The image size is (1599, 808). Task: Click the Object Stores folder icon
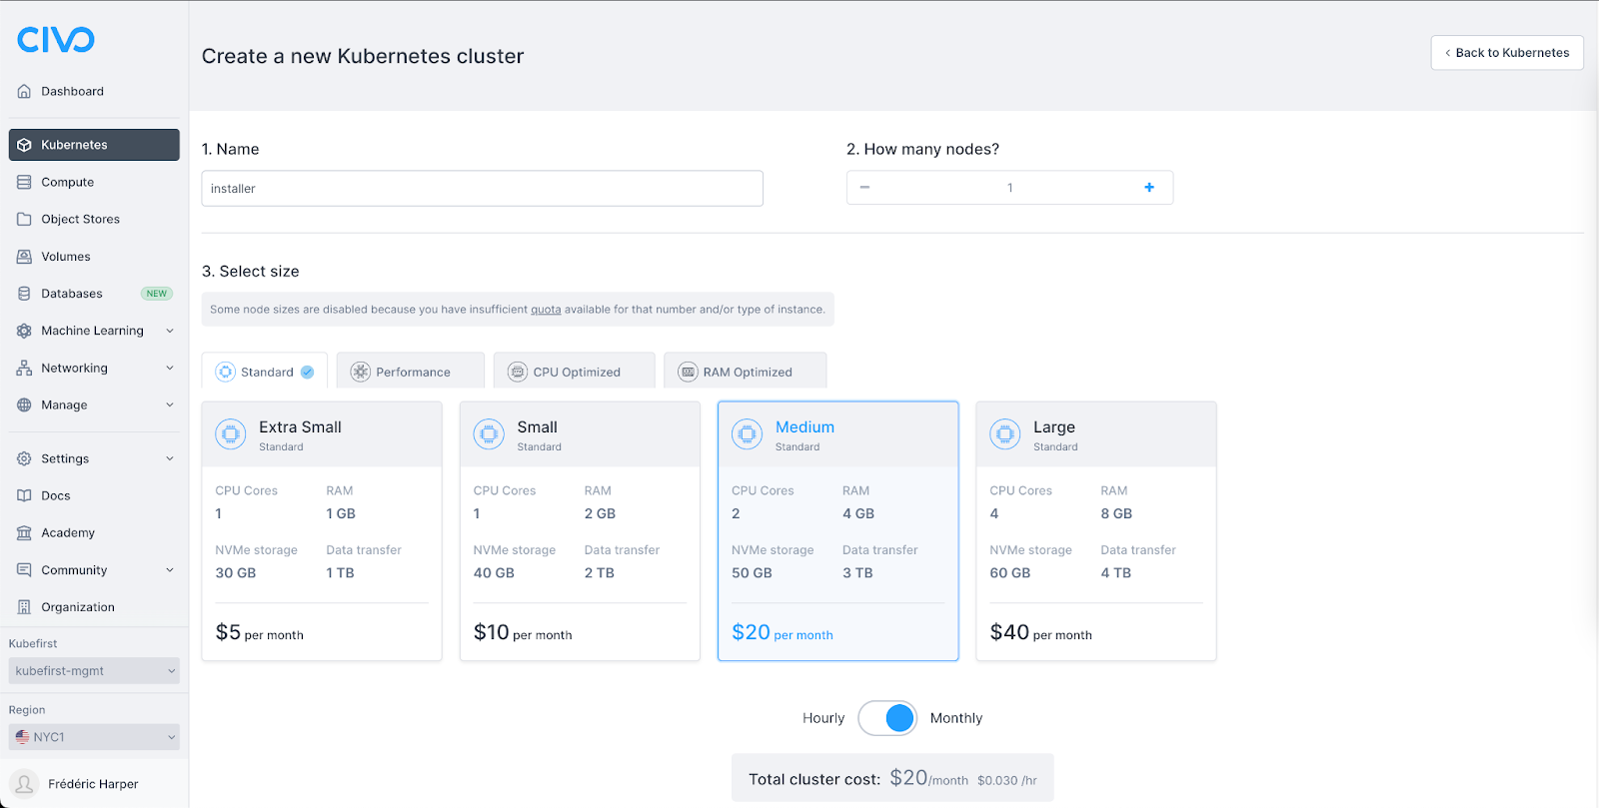[24, 219]
